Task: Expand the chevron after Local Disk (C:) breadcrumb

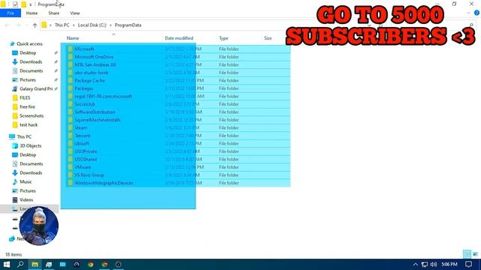Action: click(110, 25)
